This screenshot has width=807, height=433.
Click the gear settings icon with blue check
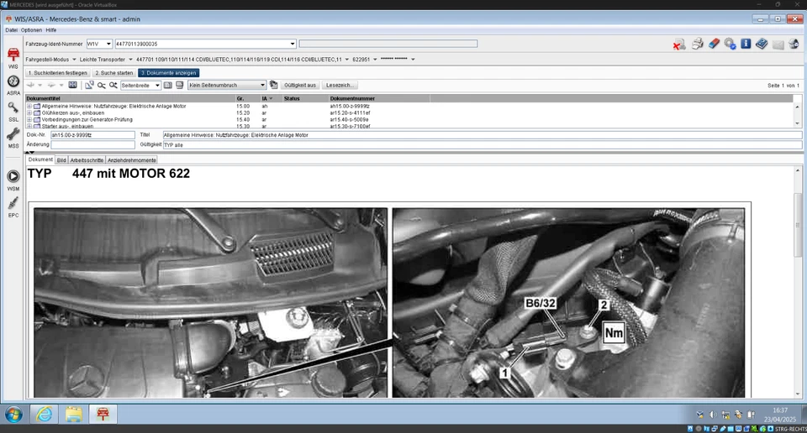pos(730,44)
